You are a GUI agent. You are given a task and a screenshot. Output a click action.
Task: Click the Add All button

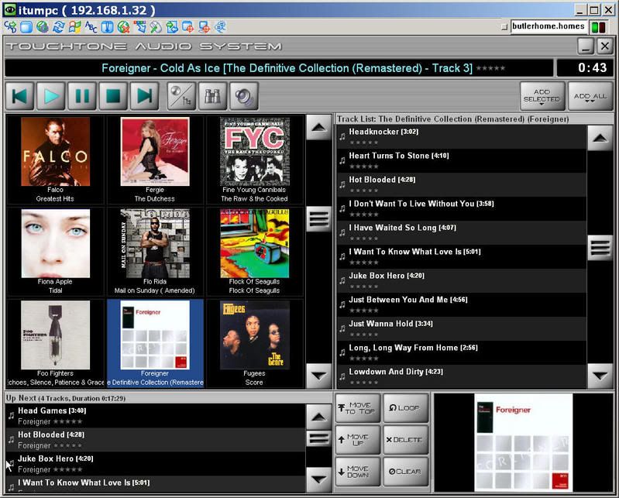pos(590,96)
